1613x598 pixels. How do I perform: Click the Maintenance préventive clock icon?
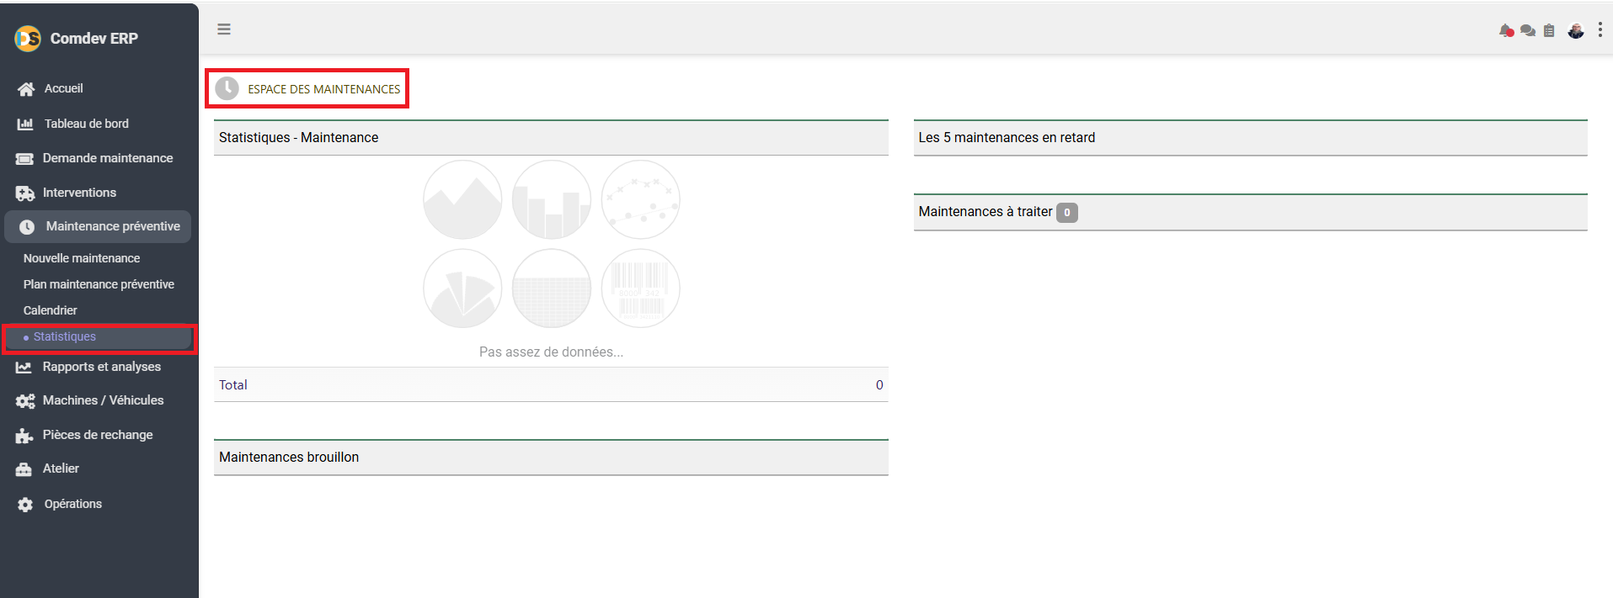27,227
